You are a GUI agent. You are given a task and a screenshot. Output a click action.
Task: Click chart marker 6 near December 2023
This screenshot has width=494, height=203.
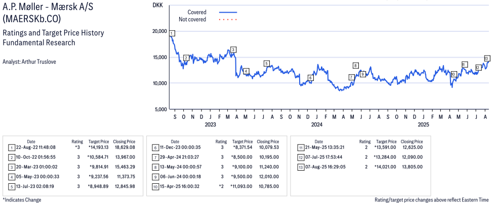click(x=310, y=78)
